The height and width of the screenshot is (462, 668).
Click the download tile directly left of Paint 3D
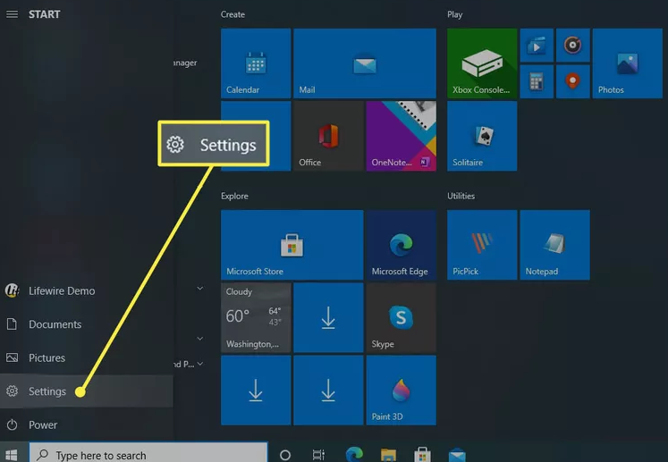(x=328, y=390)
